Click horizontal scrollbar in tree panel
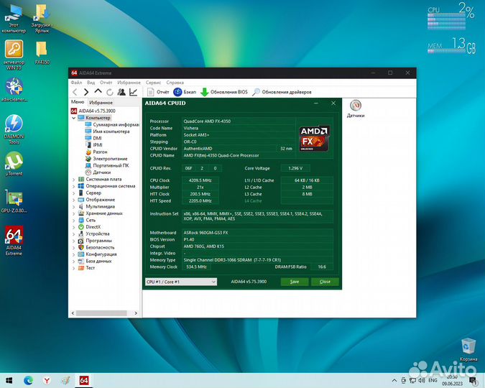 coord(101,313)
